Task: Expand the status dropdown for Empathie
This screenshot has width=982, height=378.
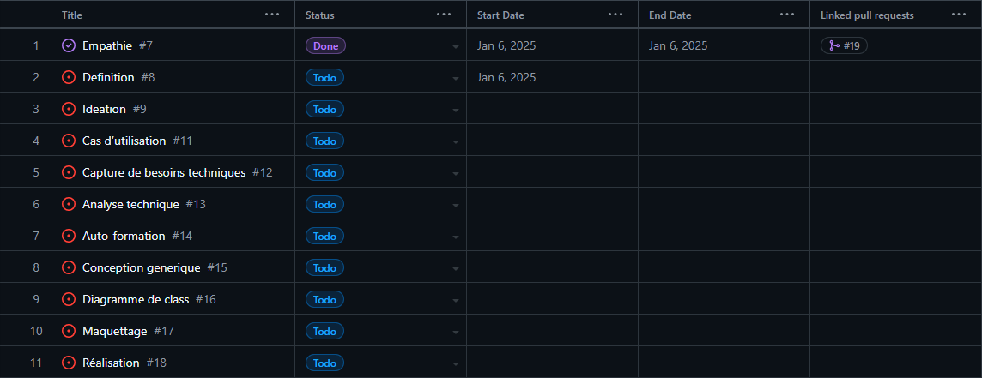Action: coord(456,45)
